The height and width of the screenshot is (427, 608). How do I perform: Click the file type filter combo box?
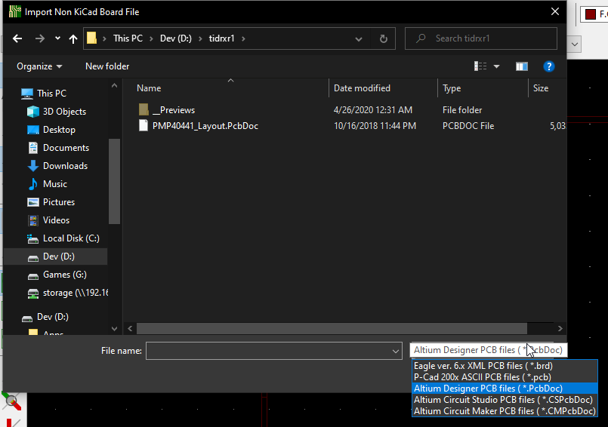click(x=488, y=350)
